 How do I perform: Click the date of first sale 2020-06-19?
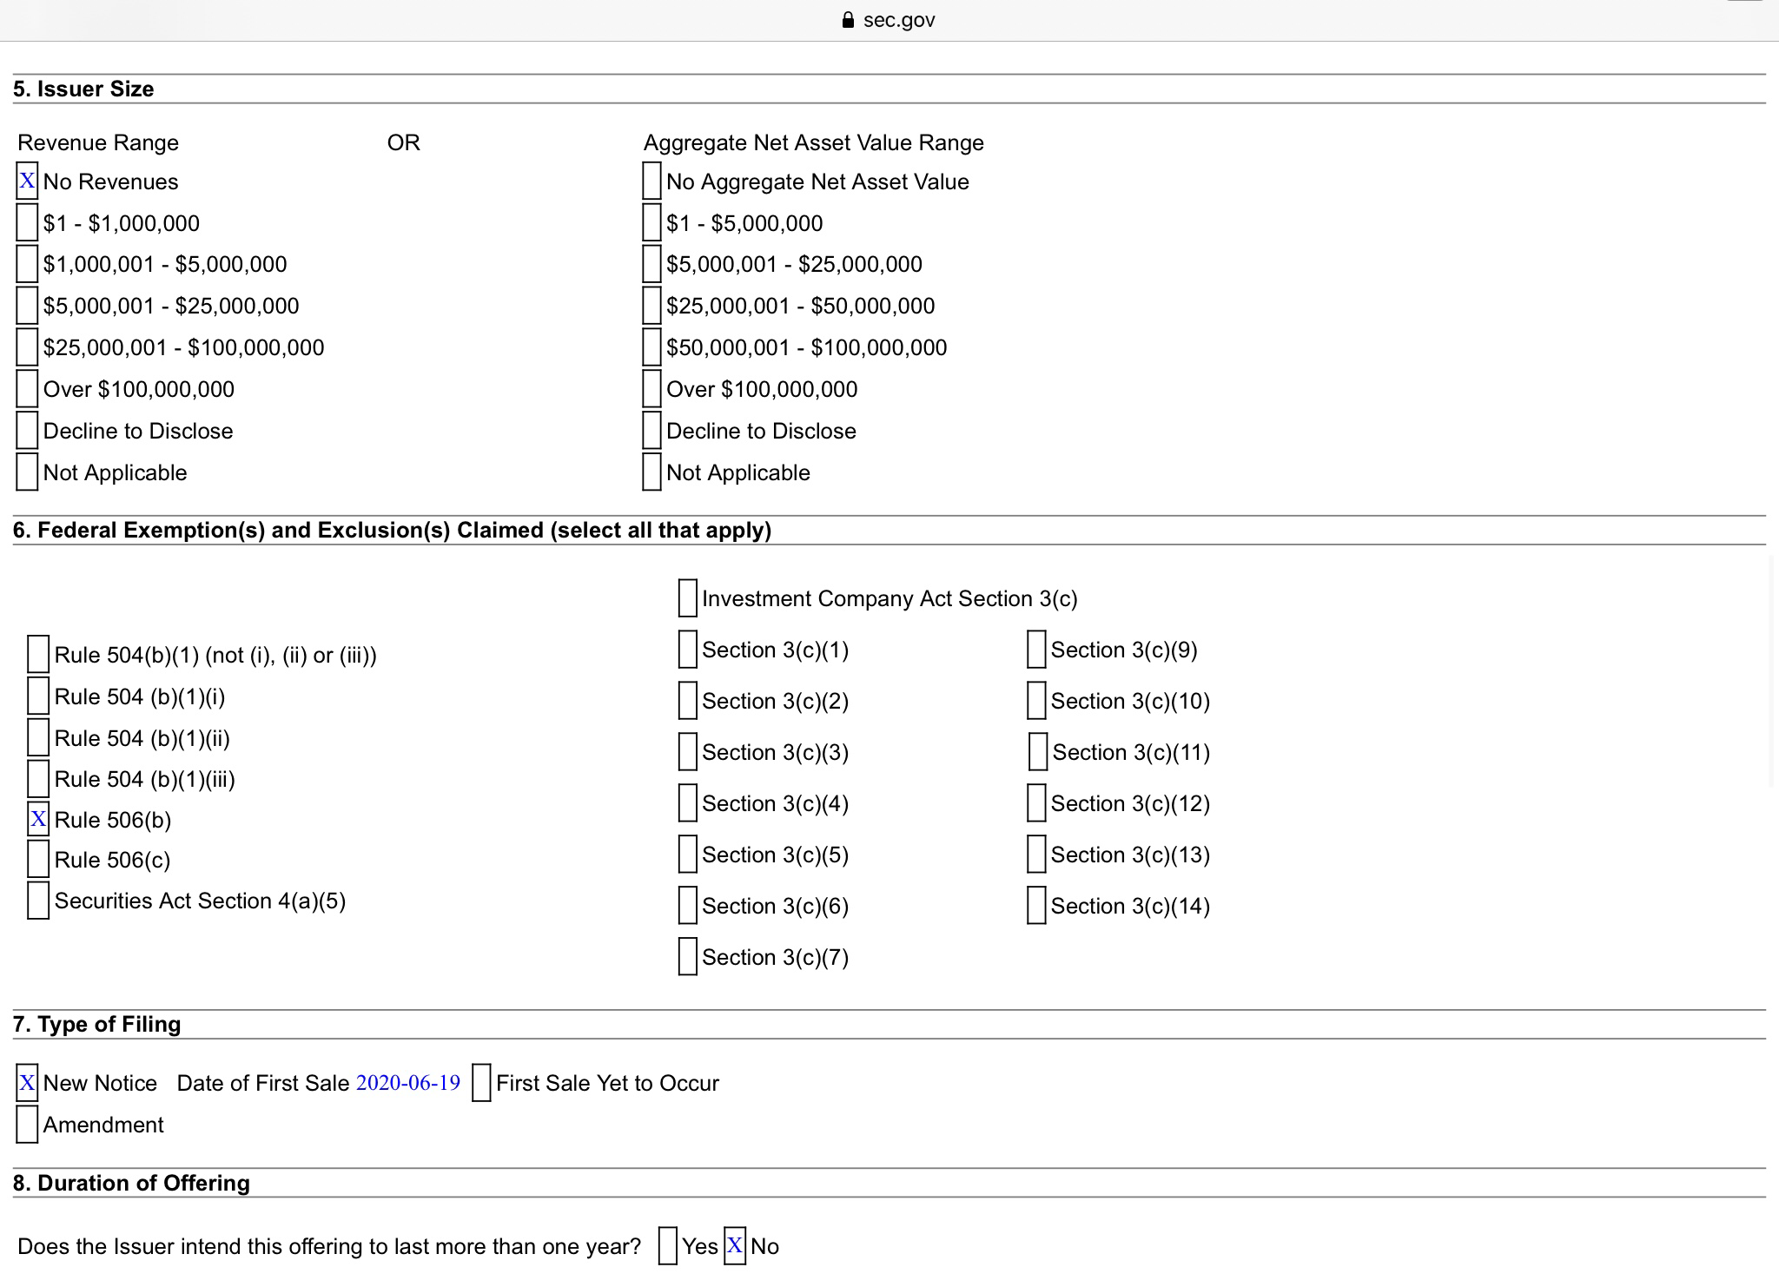(408, 1083)
